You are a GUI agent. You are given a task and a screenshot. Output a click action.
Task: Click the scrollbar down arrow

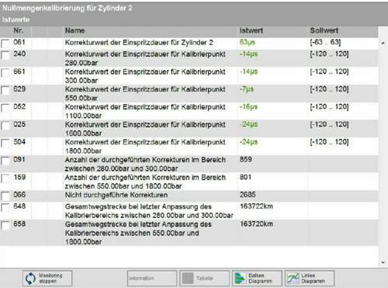[x=383, y=263]
